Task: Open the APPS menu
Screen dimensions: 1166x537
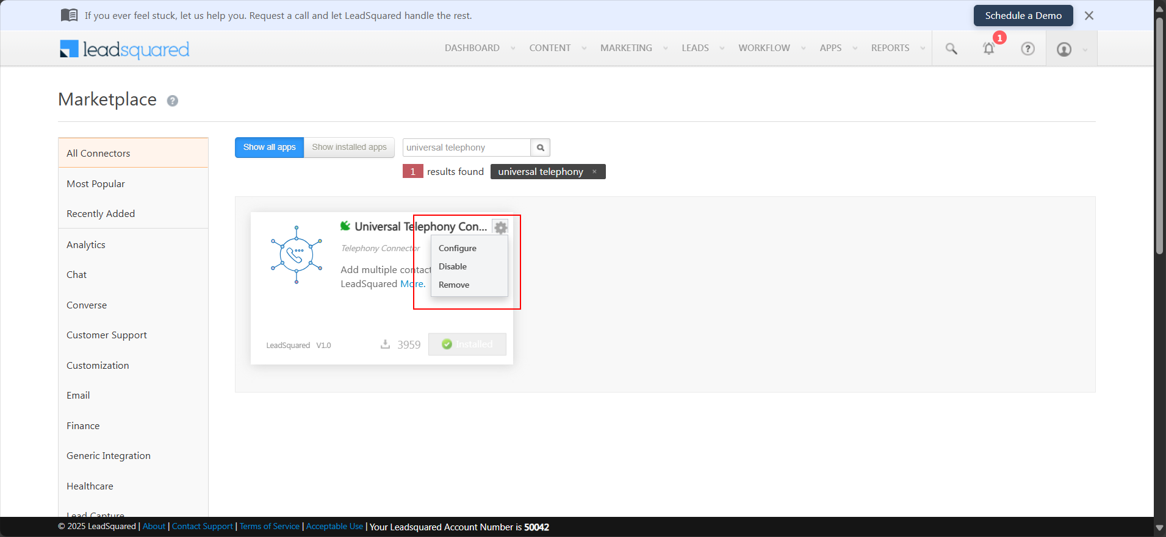Action: coord(830,48)
